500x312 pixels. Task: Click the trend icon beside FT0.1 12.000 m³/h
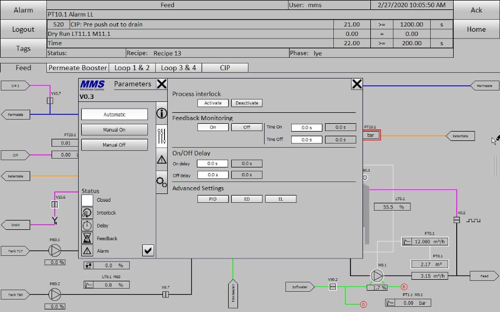tap(407, 242)
